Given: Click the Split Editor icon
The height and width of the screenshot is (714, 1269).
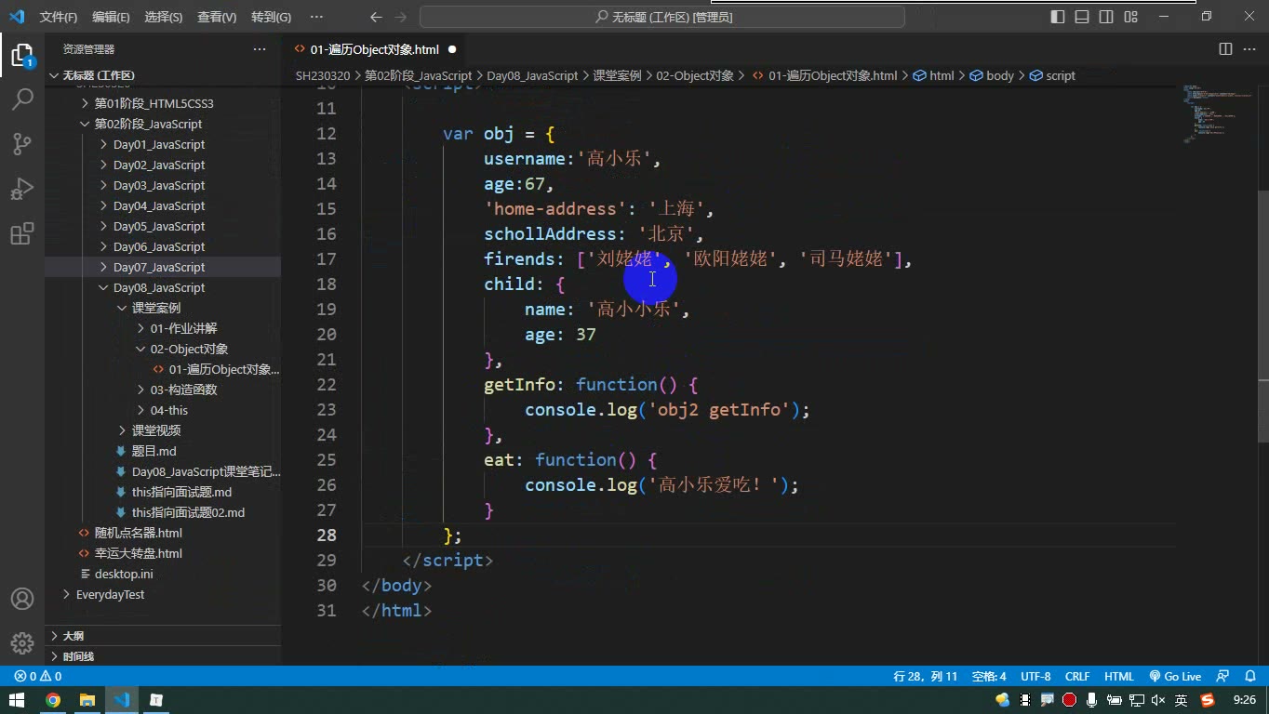Looking at the screenshot, I should tap(1225, 49).
